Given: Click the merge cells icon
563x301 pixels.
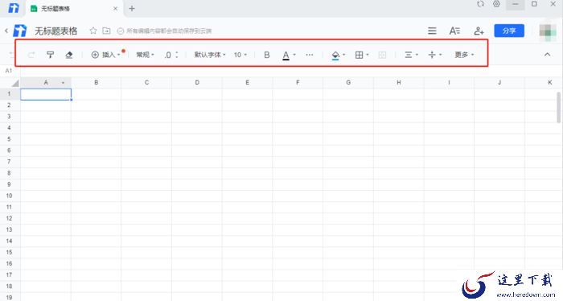Looking at the screenshot, I should coord(382,55).
